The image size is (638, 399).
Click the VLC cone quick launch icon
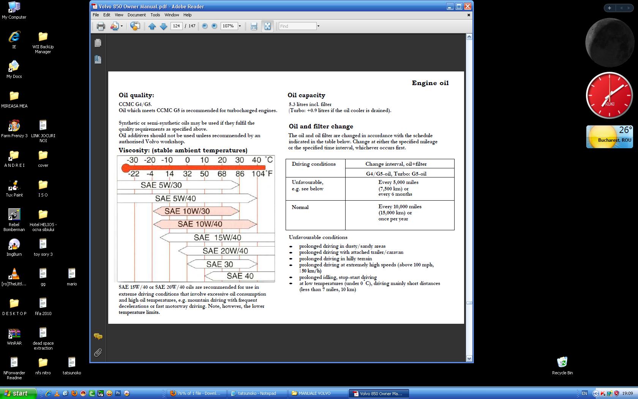click(x=57, y=393)
